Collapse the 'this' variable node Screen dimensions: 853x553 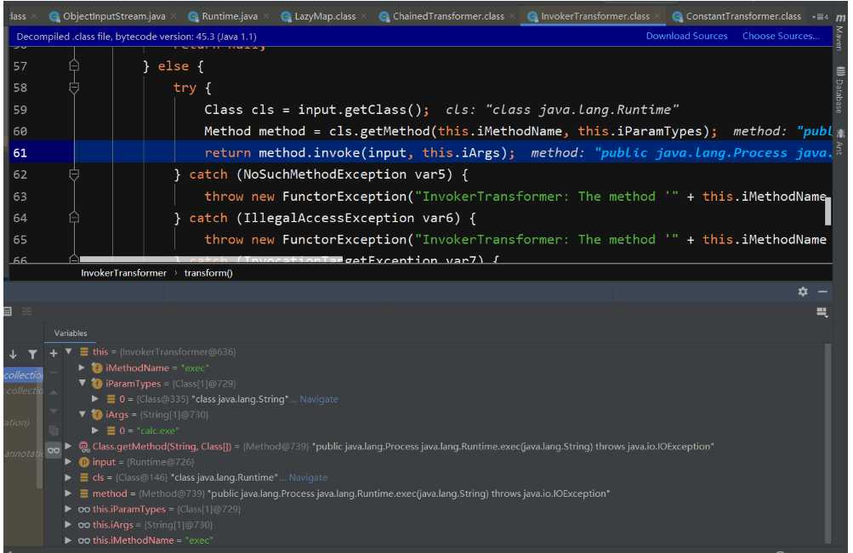click(69, 351)
